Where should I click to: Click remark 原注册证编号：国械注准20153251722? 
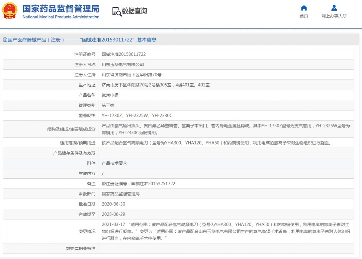click(138, 184)
